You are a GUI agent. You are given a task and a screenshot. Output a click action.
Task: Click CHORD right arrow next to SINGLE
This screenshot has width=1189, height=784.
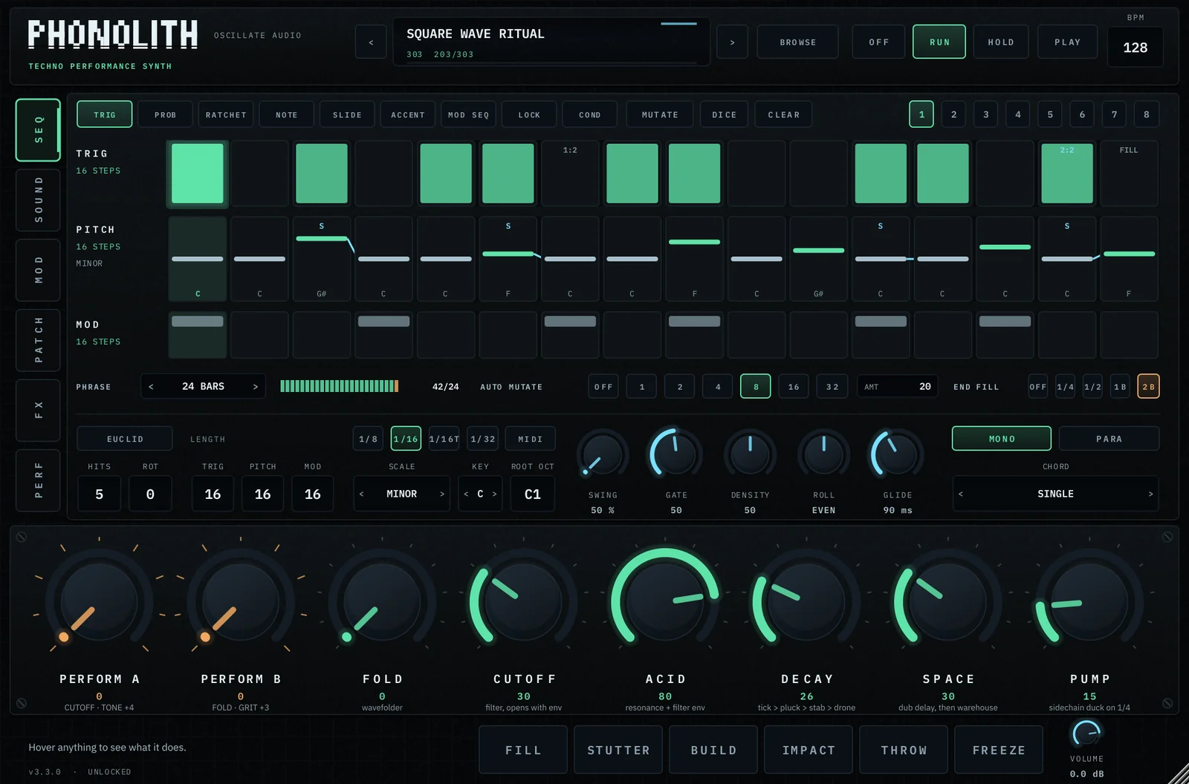click(1150, 494)
